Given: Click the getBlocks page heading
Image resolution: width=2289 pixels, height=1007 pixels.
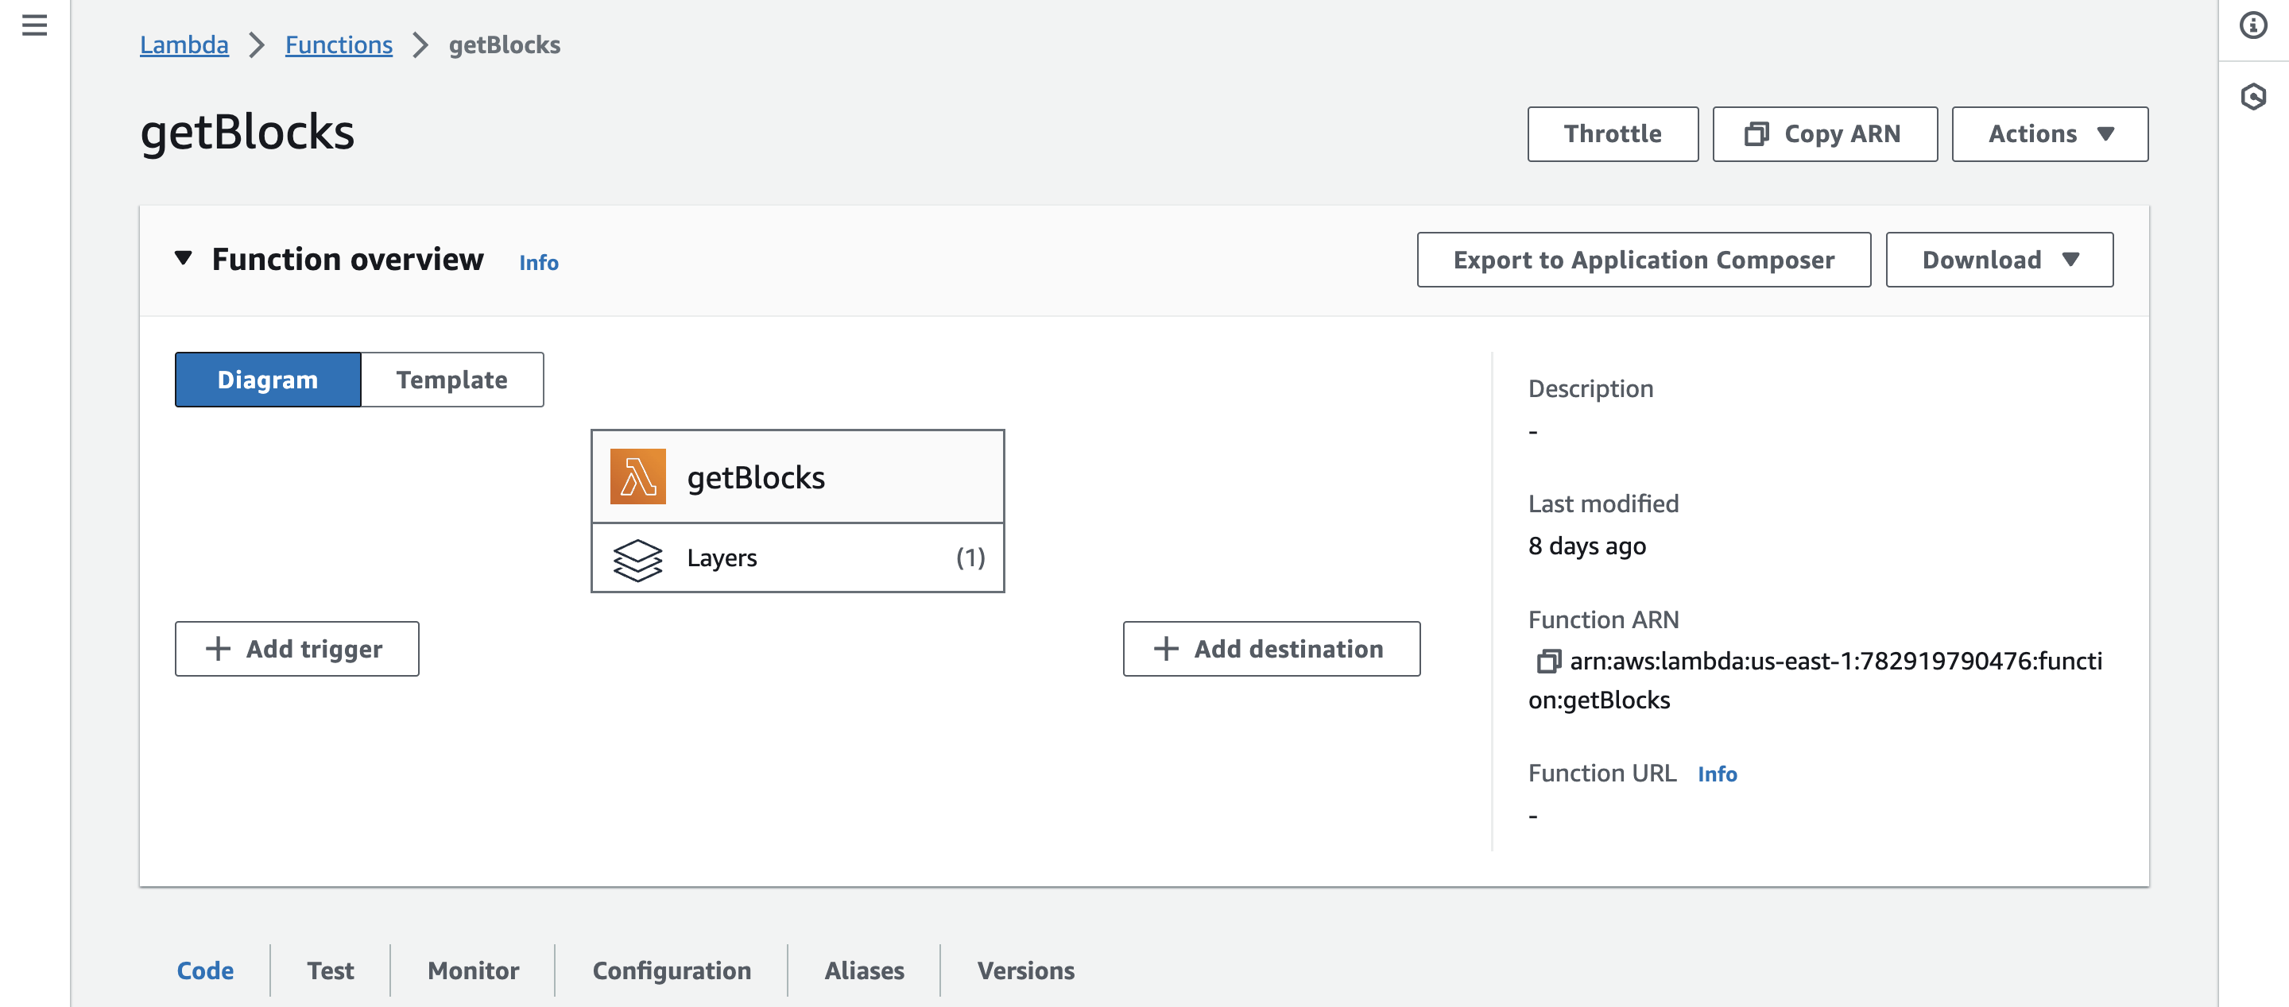Looking at the screenshot, I should coord(248,133).
